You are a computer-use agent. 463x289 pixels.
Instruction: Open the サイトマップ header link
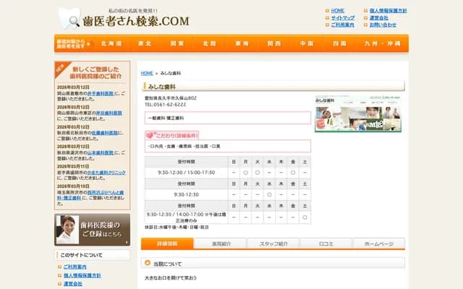(342, 17)
